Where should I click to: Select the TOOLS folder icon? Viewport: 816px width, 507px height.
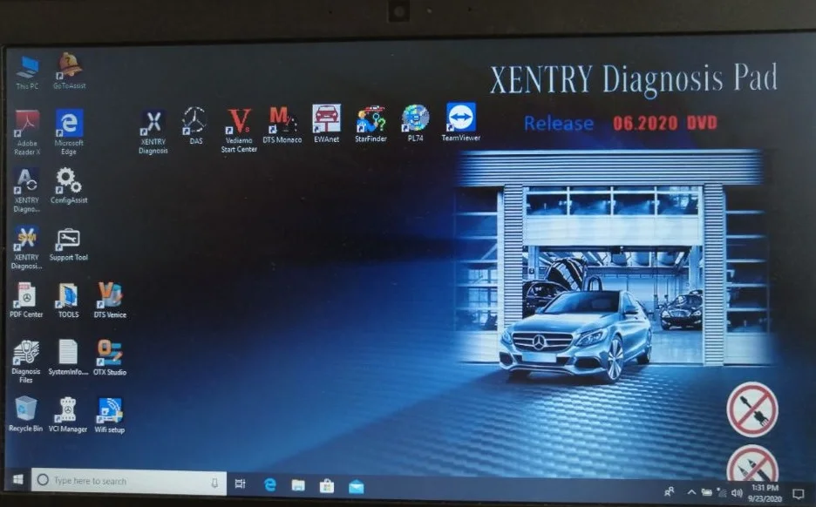point(68,300)
